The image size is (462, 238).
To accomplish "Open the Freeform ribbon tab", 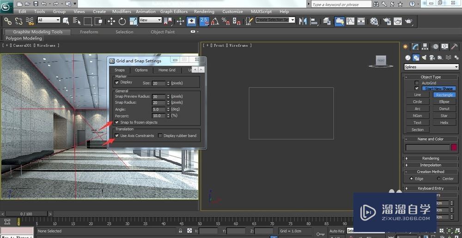I will tap(89, 32).
